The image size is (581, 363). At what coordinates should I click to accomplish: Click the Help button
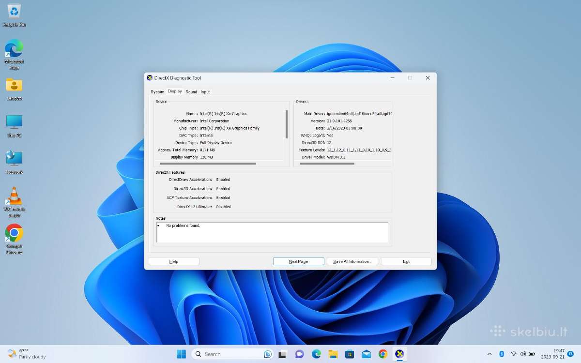[x=174, y=261]
